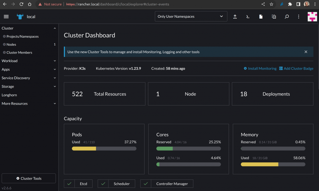Image resolution: width=319 pixels, height=191 pixels.
Task: Open the Only User Namespaces dropdown
Action: 191,16
